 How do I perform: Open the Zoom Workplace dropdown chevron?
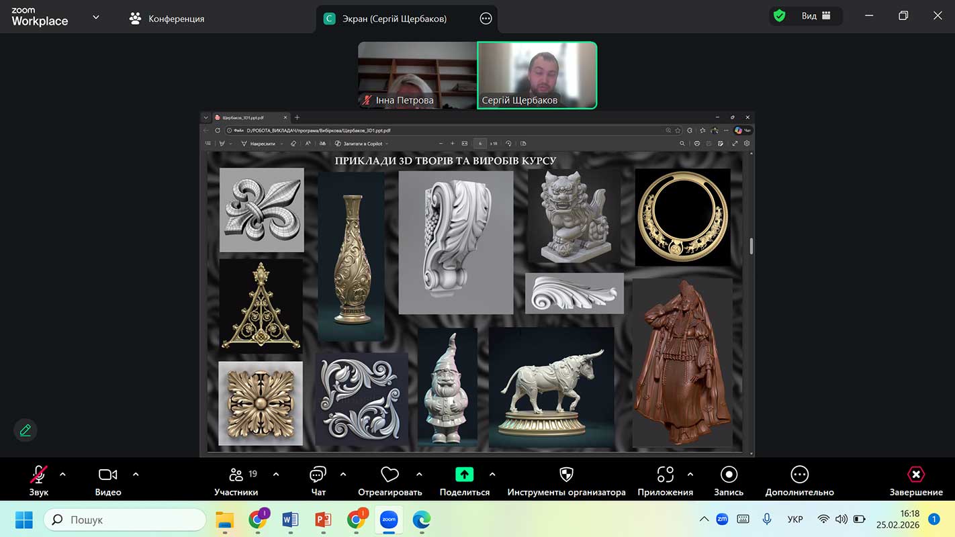[96, 17]
